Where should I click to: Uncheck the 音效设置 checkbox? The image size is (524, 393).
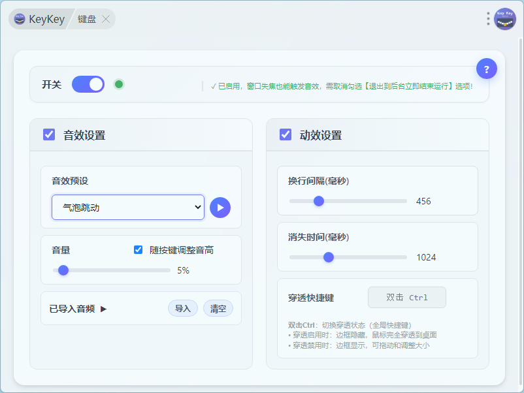[49, 135]
